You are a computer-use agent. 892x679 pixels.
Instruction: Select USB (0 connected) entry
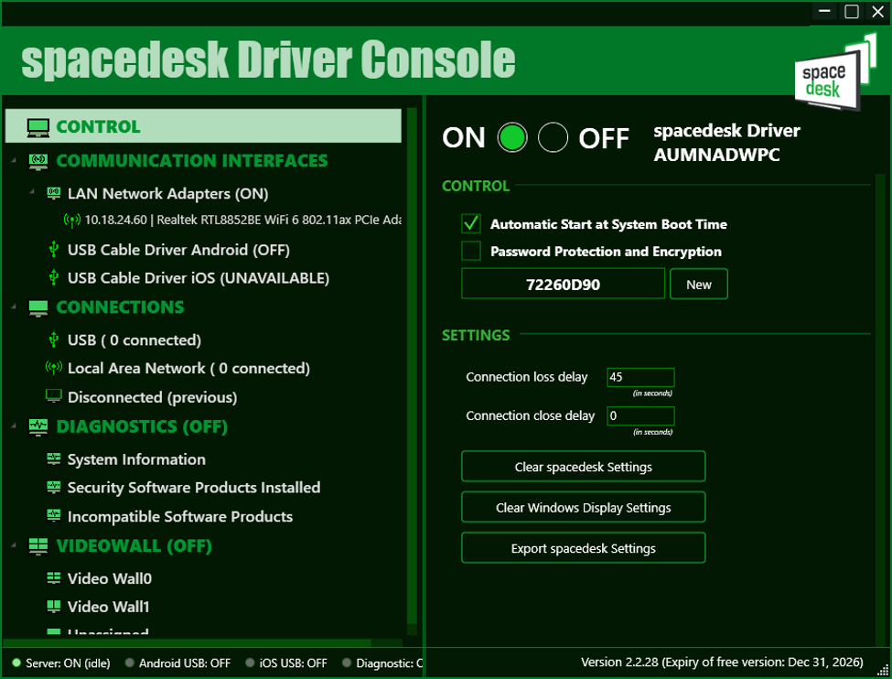click(134, 340)
